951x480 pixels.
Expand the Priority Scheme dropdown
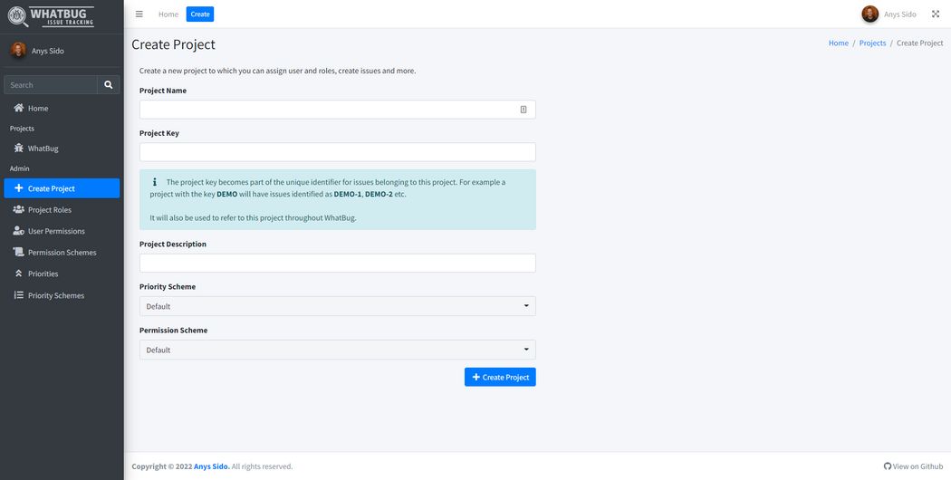click(x=337, y=306)
